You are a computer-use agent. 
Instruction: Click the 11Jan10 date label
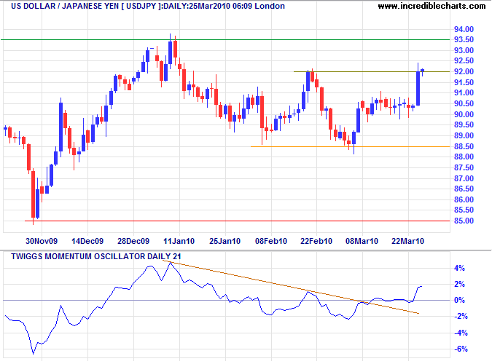(179, 241)
